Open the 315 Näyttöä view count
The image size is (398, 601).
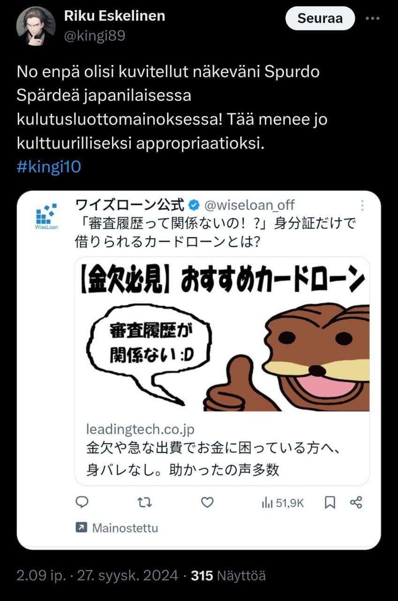(x=228, y=575)
